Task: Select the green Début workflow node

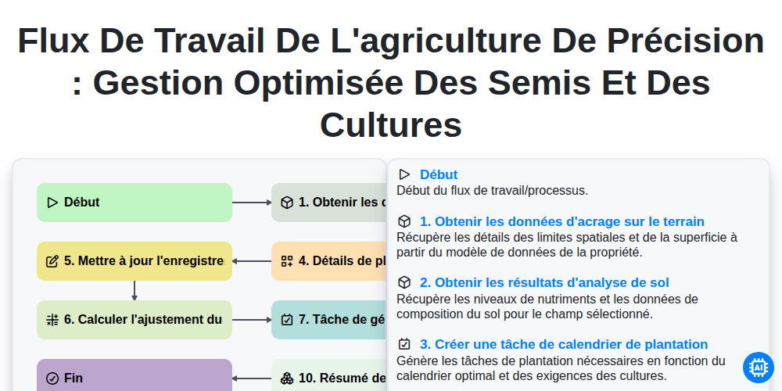Action: 135,203
